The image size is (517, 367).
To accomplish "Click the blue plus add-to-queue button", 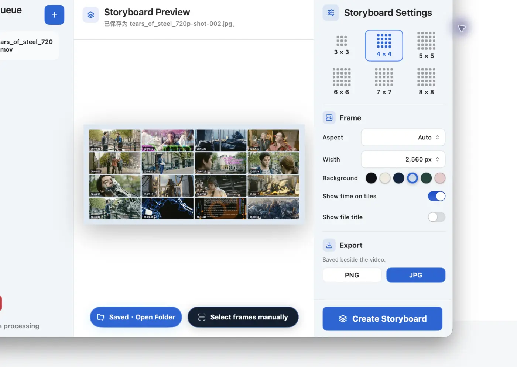I will (x=54, y=15).
